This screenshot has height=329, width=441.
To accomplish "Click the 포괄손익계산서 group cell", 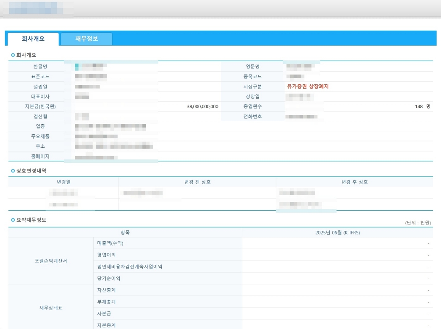I will [51, 261].
